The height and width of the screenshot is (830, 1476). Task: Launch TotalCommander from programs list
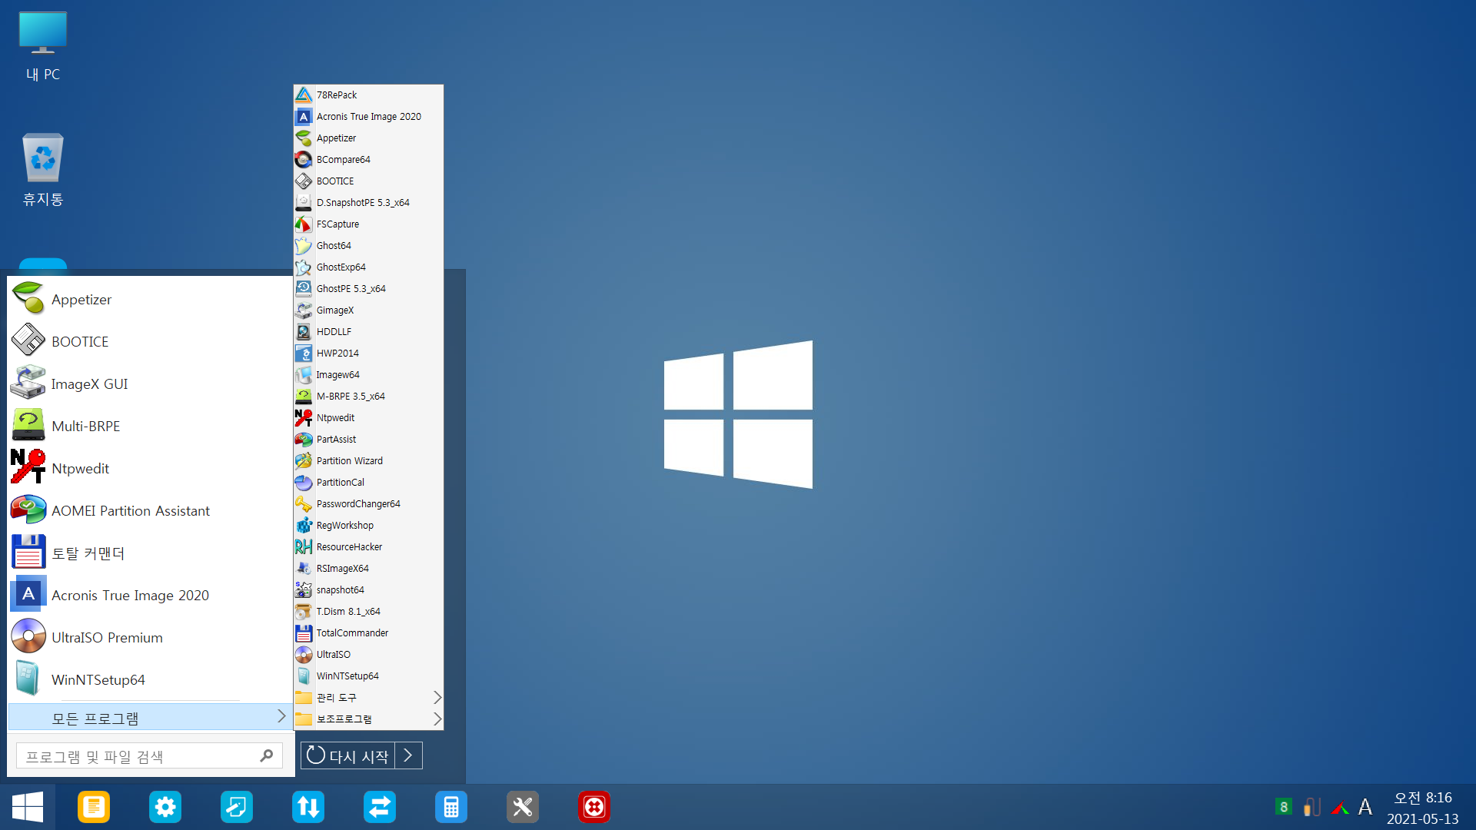pyautogui.click(x=368, y=632)
